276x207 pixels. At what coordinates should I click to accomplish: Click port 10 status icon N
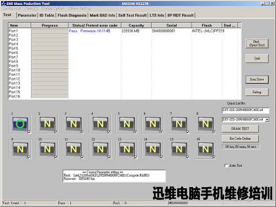(x=47, y=149)
